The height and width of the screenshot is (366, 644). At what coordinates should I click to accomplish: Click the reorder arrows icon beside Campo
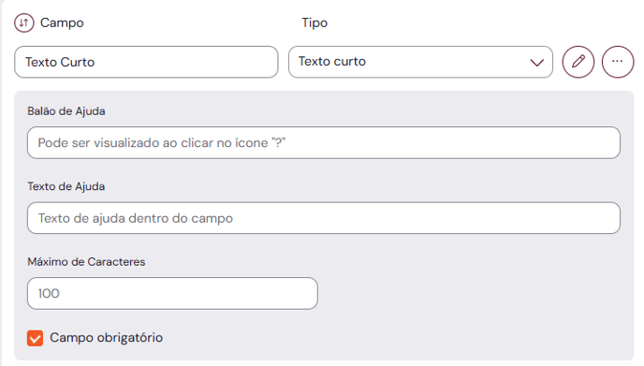point(23,22)
